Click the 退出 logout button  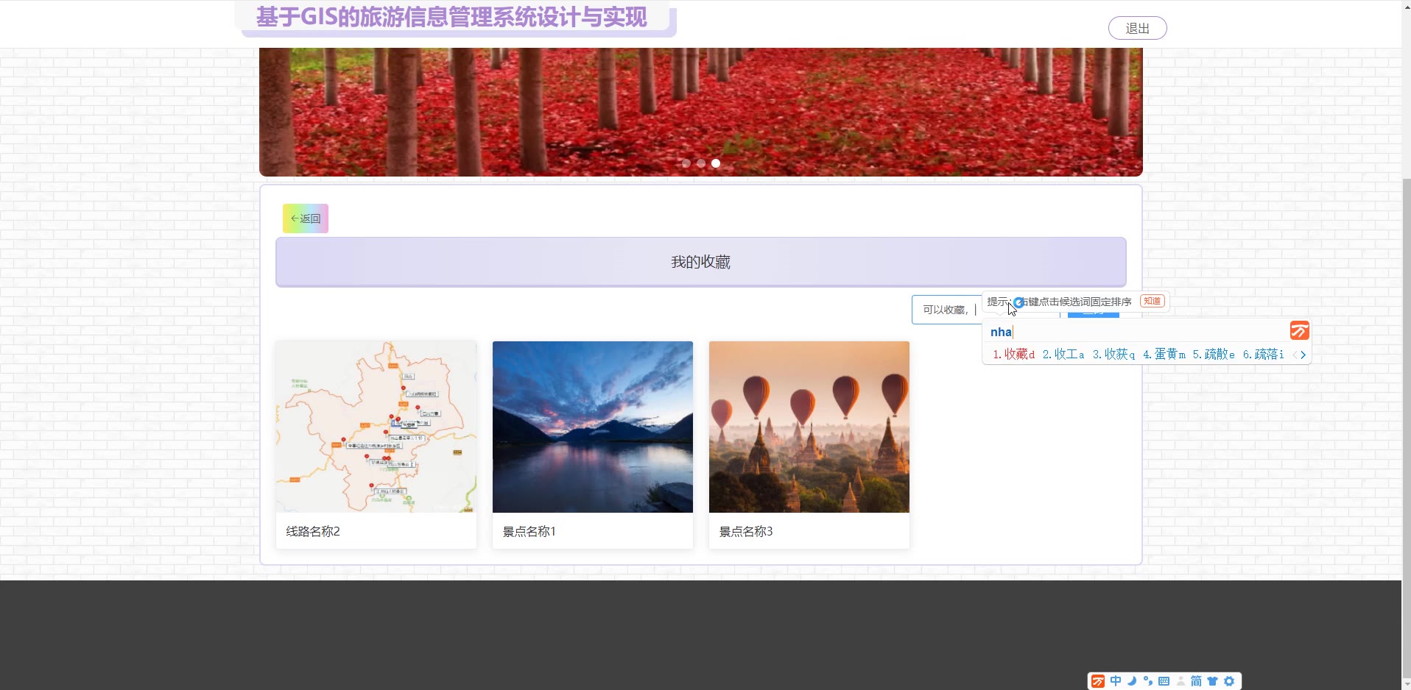coord(1137,28)
